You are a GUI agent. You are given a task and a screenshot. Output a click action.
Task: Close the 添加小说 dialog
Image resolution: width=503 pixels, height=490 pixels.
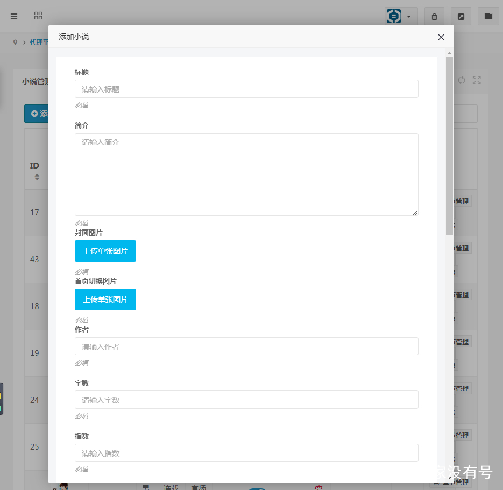pyautogui.click(x=441, y=37)
